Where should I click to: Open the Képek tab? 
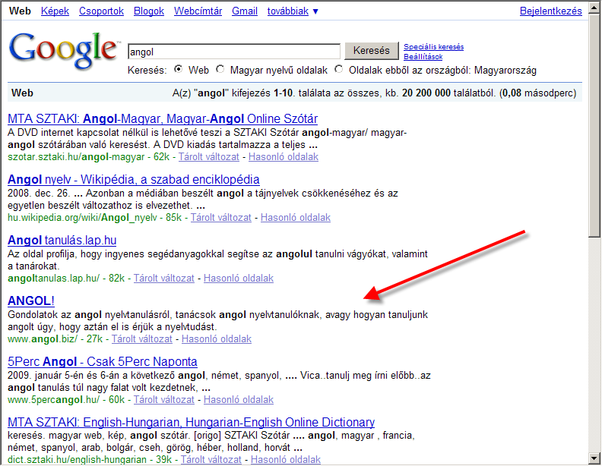point(55,11)
